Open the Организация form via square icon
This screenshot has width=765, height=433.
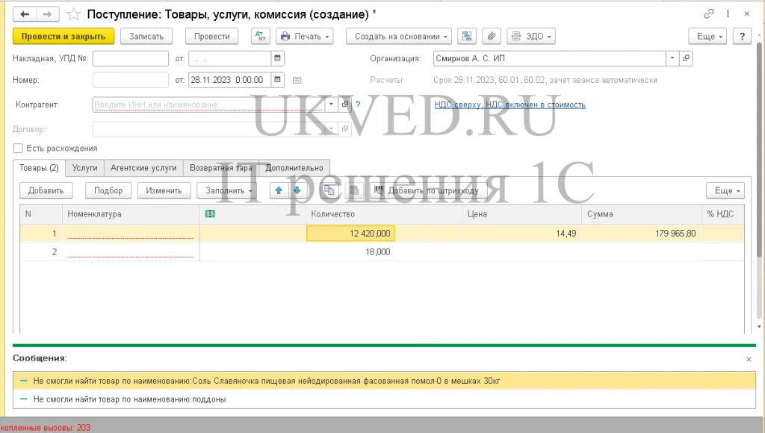(686, 58)
